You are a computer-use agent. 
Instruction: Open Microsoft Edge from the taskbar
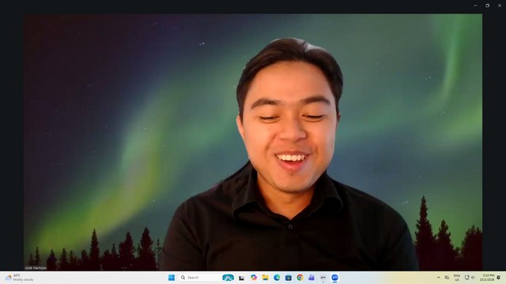pyautogui.click(x=277, y=278)
